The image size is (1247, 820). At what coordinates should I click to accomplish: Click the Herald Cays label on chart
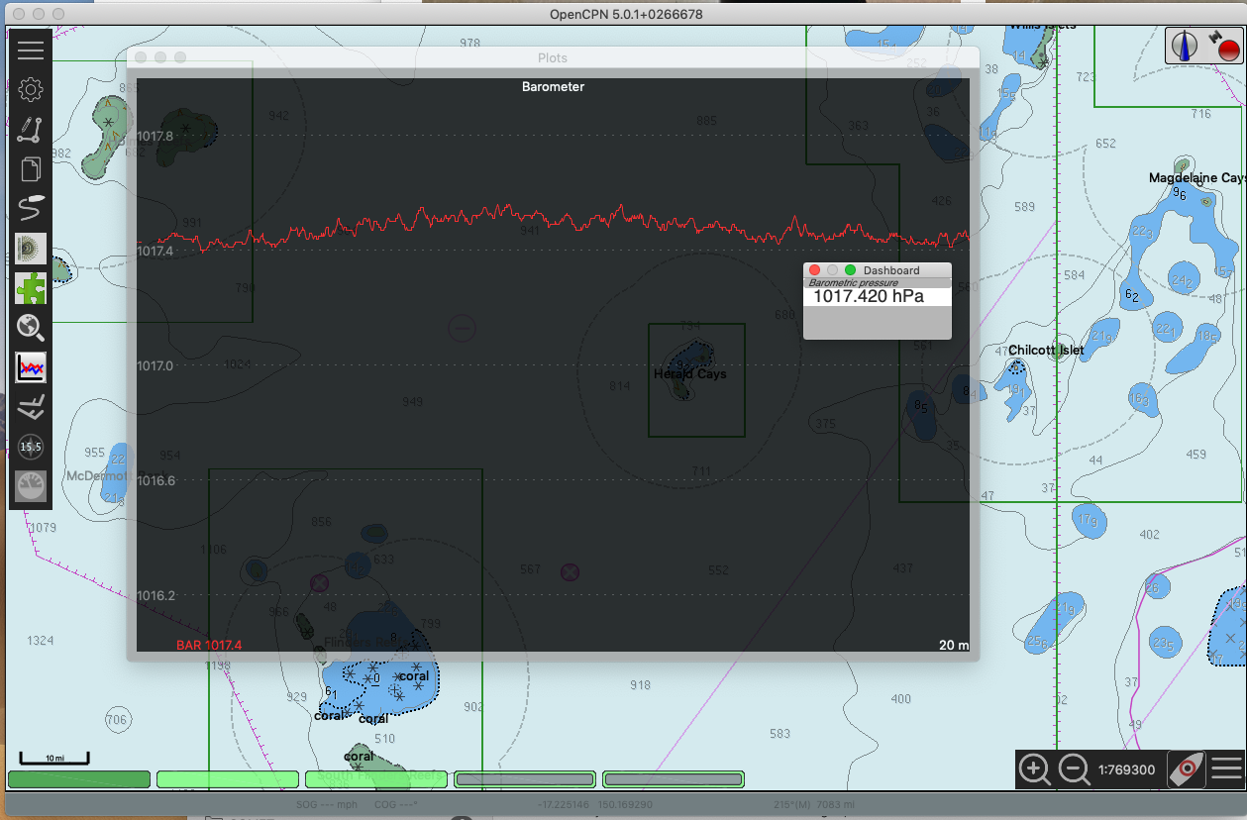click(x=690, y=374)
